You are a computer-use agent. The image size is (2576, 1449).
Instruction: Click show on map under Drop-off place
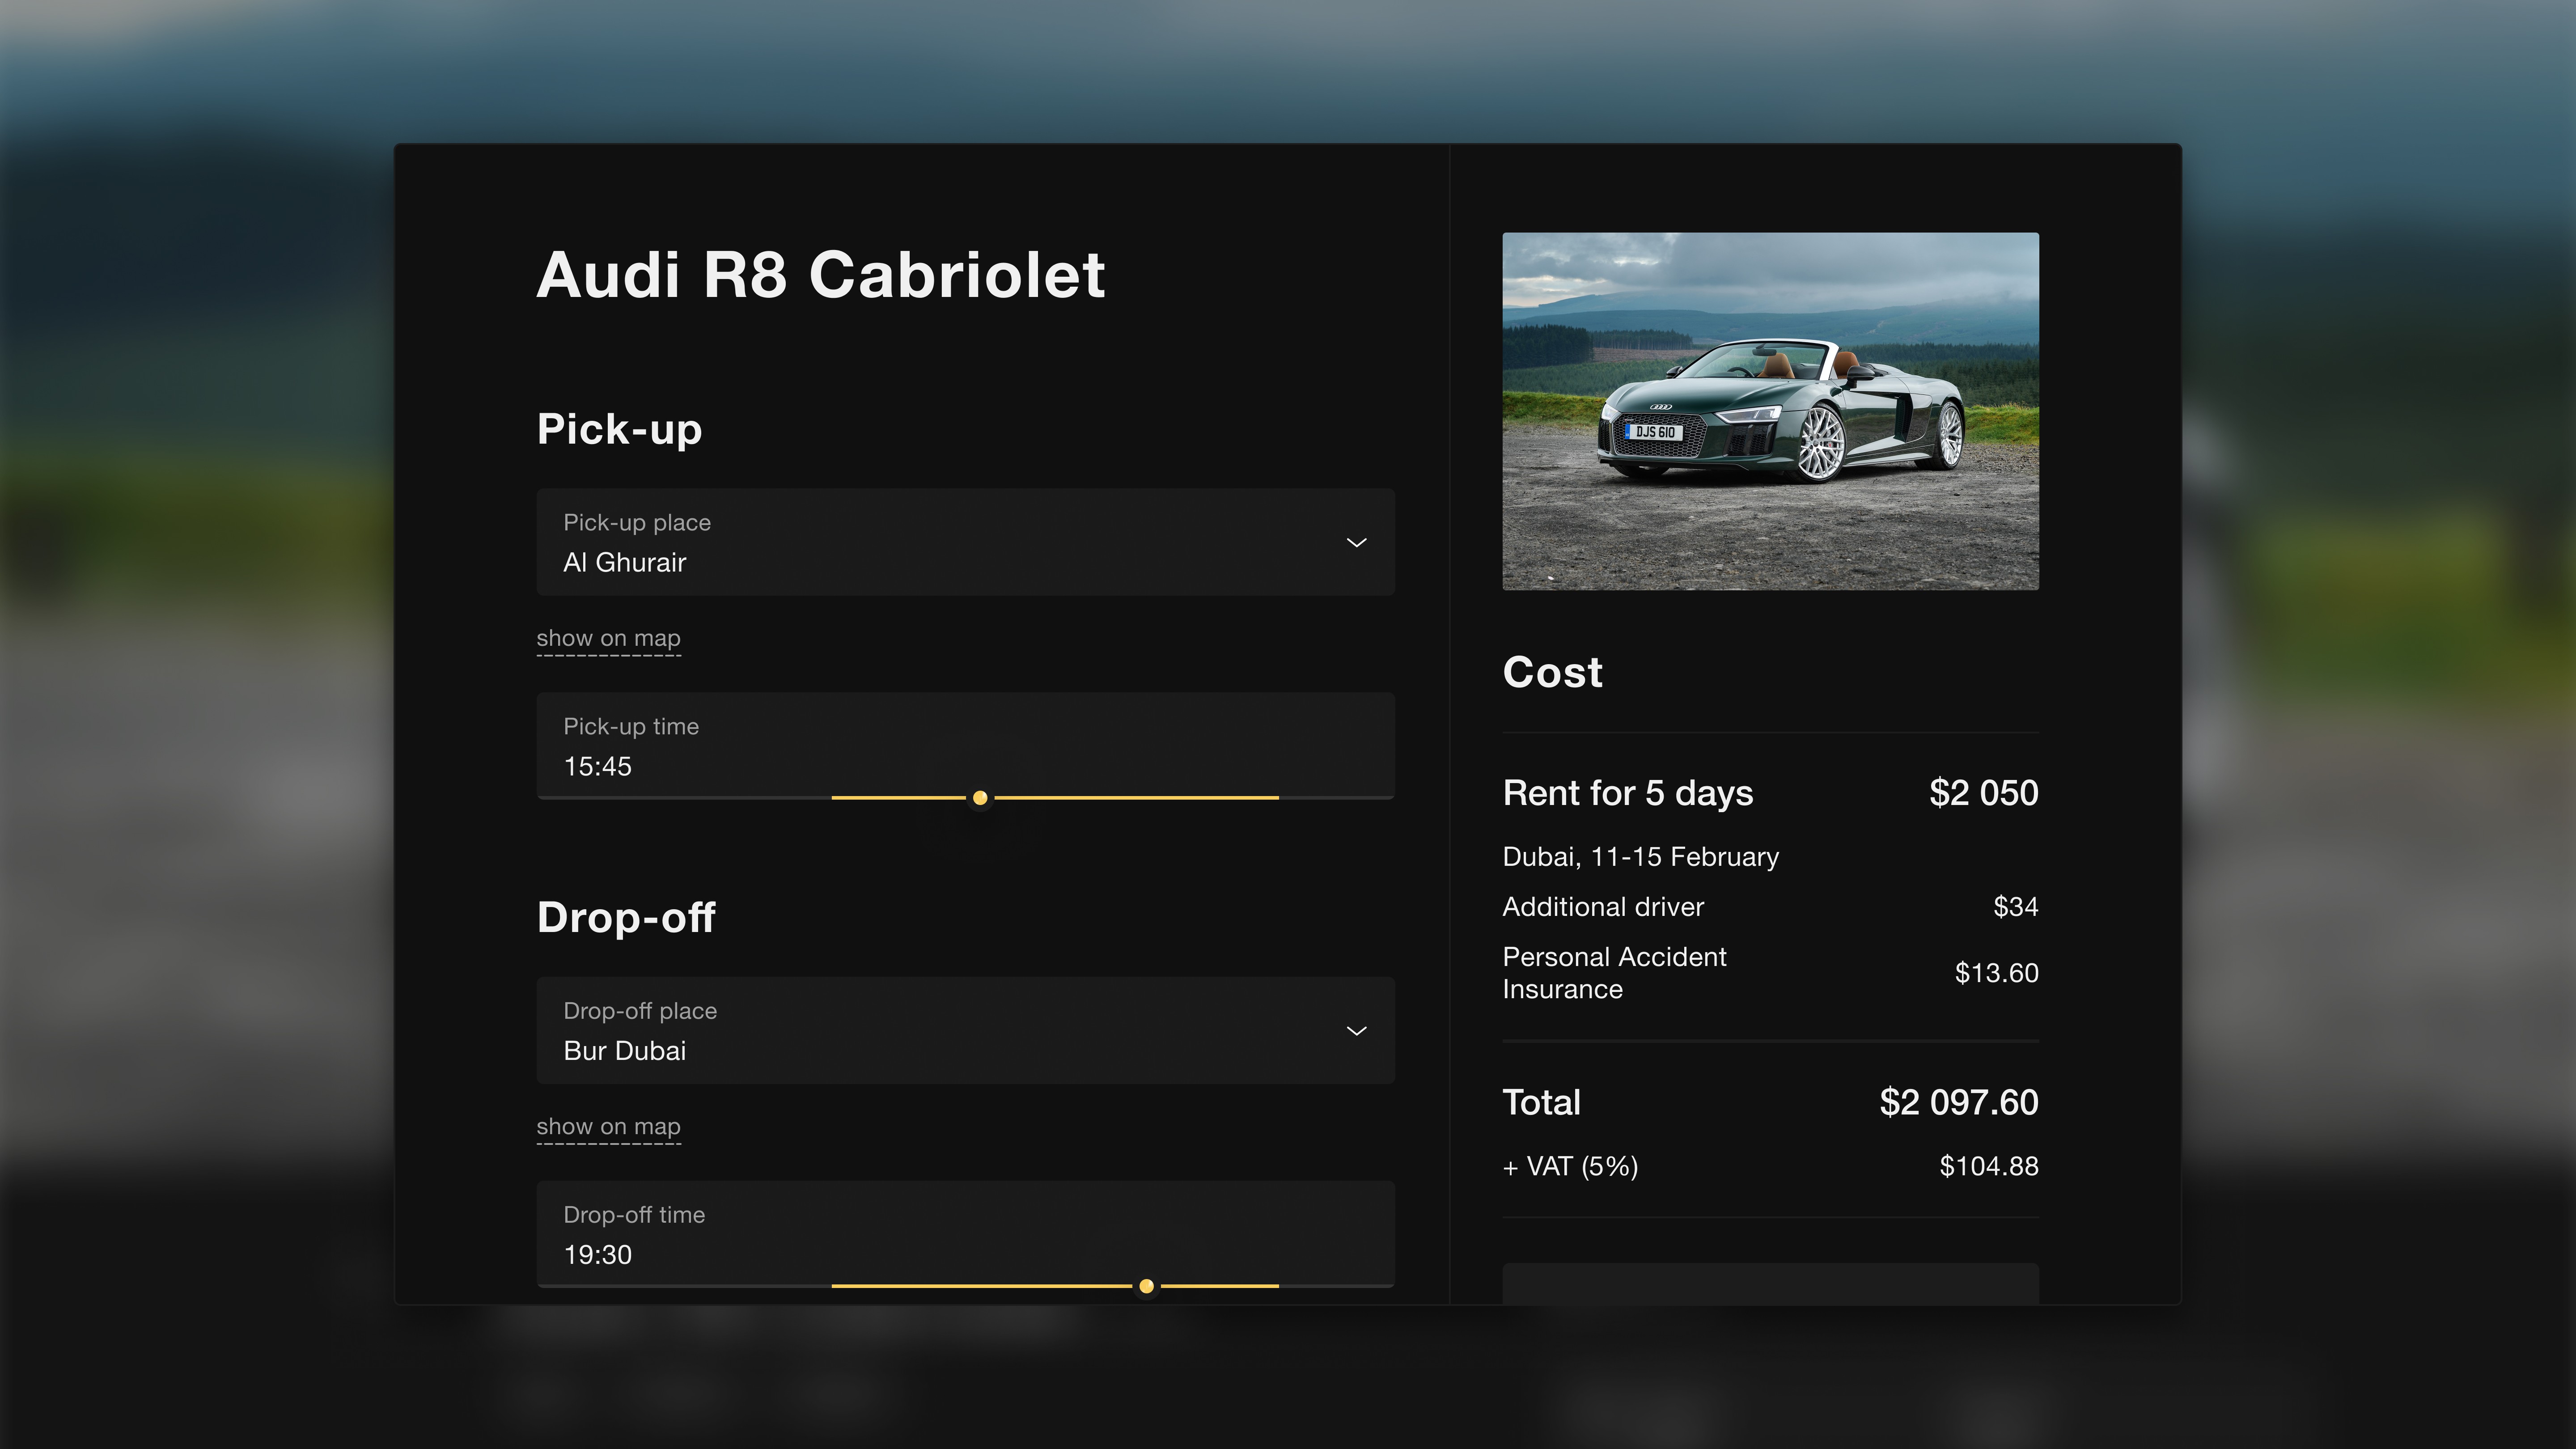(x=608, y=1126)
